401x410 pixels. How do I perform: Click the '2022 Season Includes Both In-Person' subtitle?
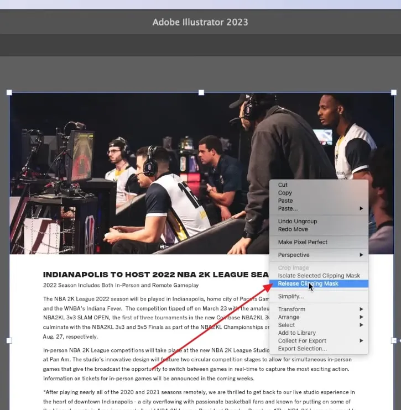[121, 285]
